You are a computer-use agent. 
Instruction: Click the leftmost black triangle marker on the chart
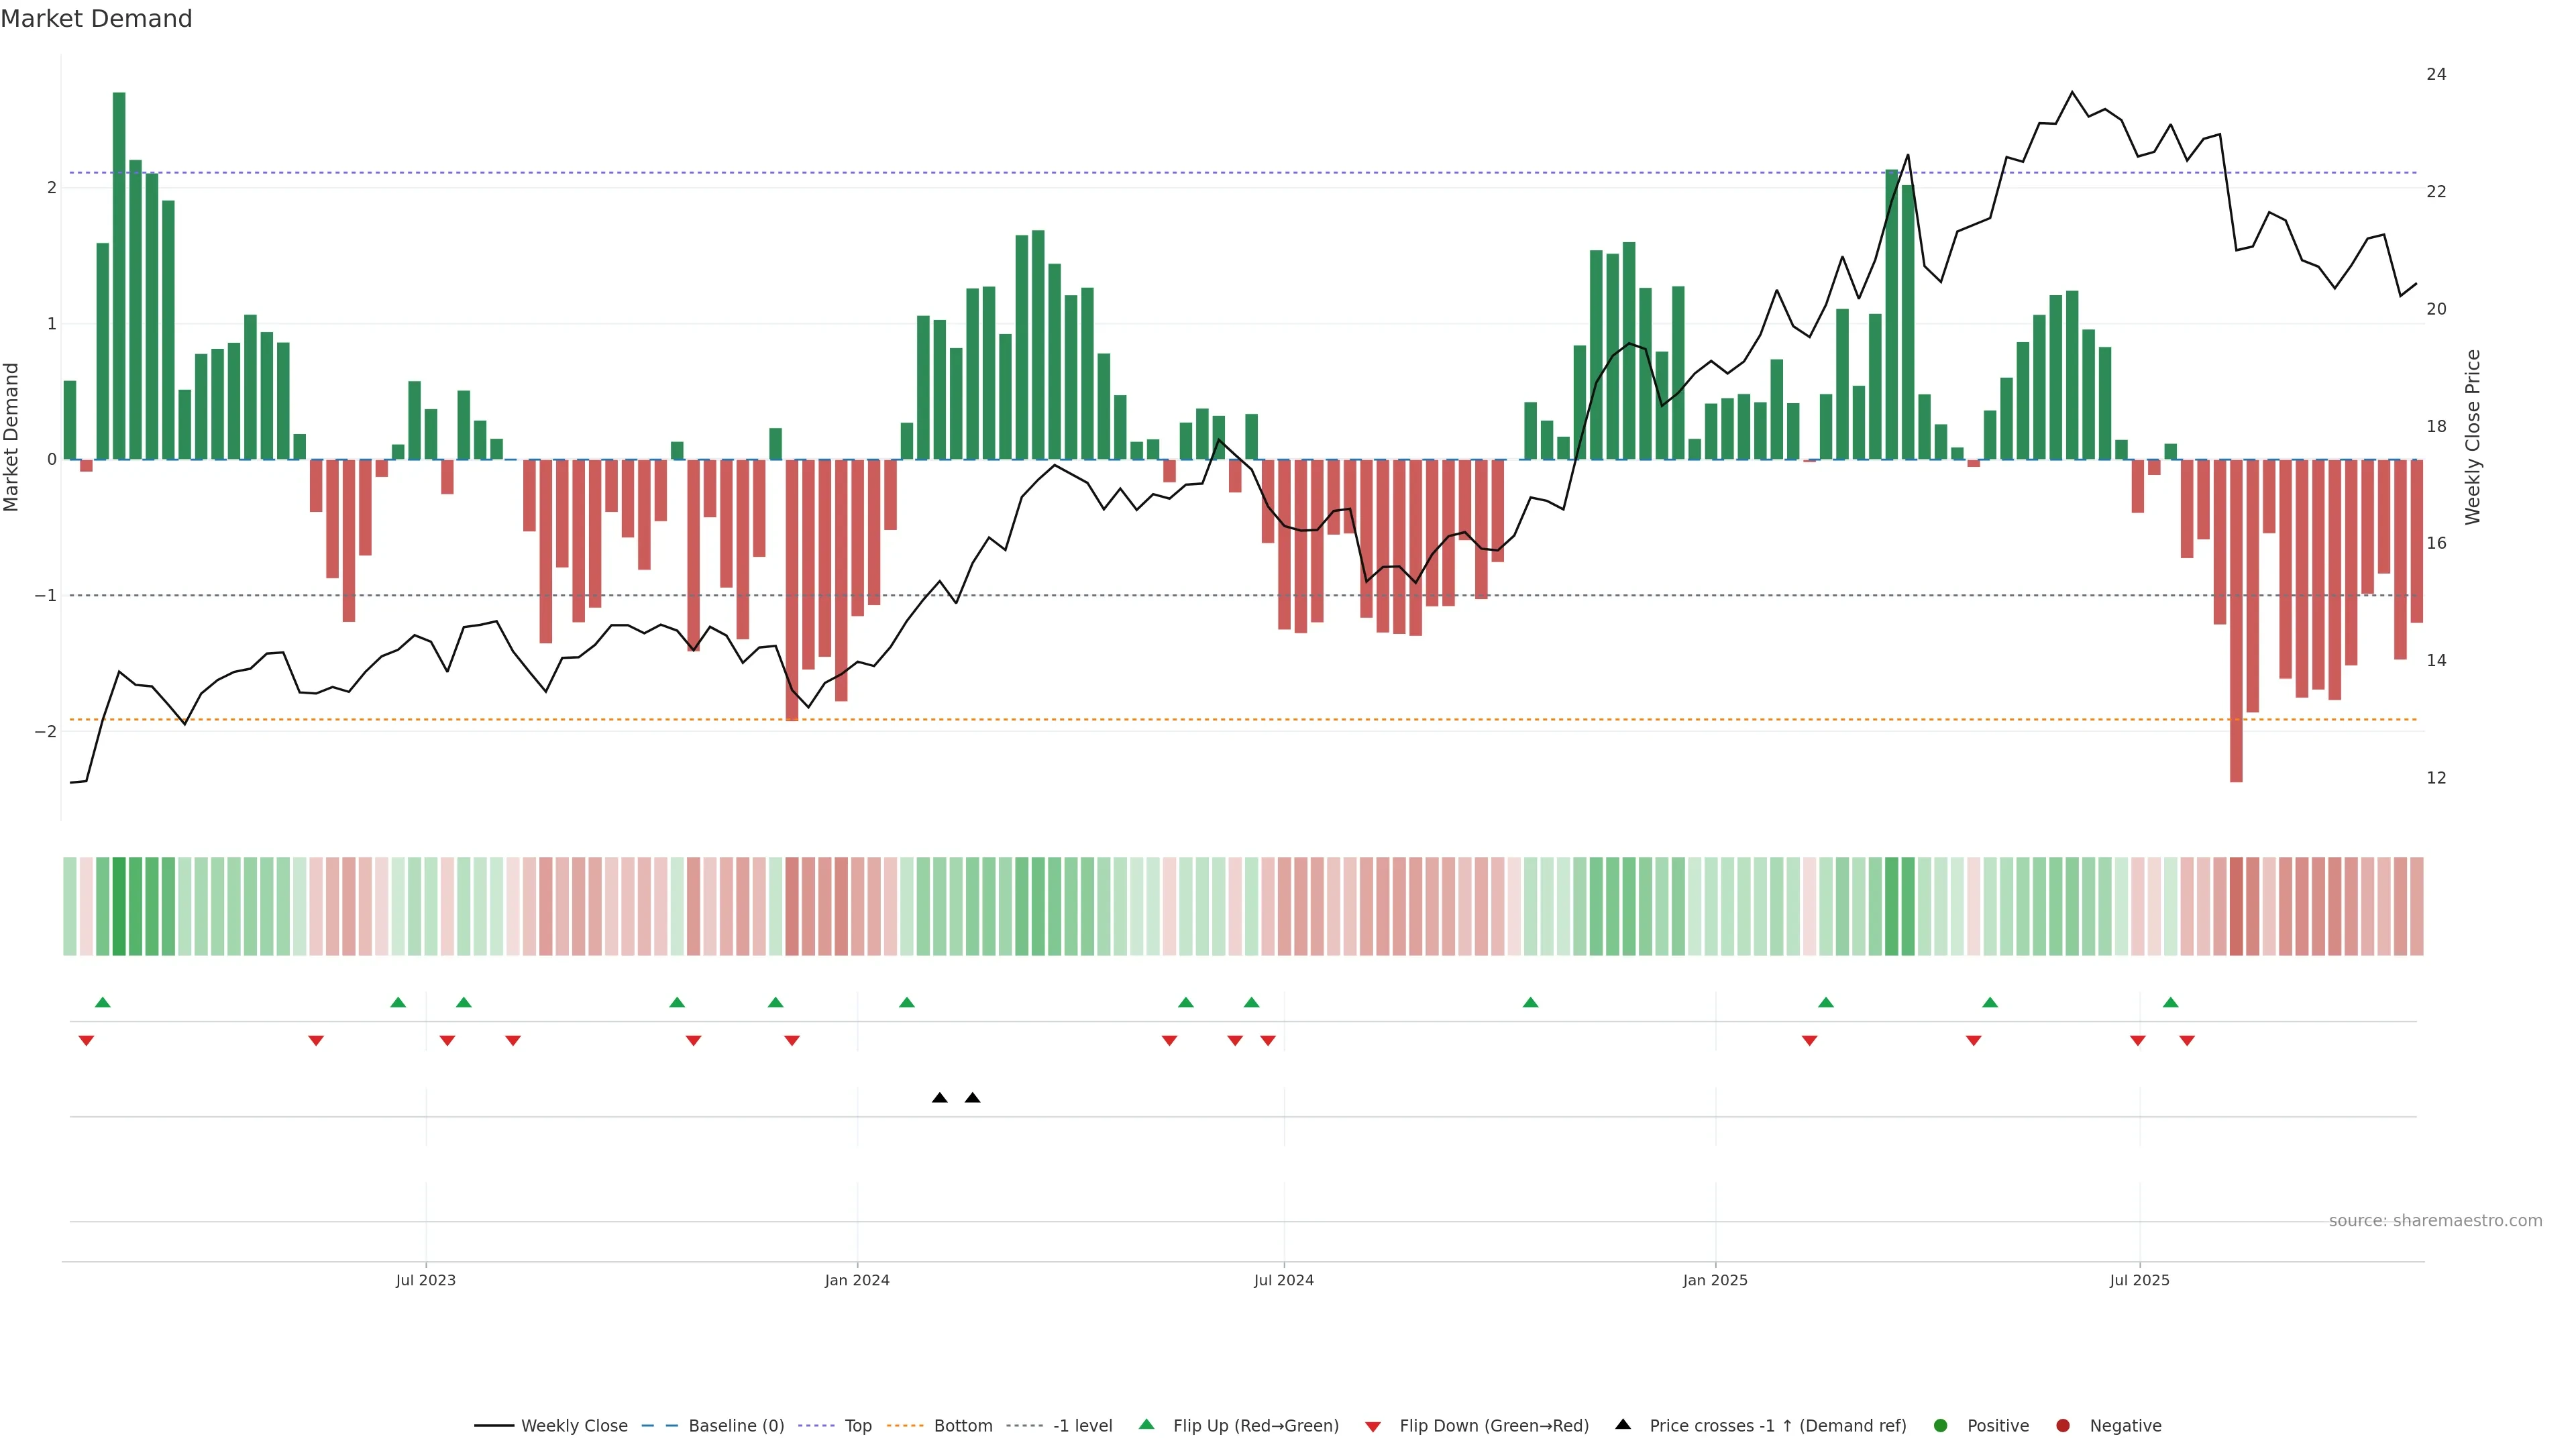(x=939, y=1098)
